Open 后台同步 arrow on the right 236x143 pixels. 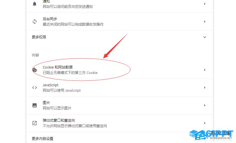click(x=205, y=22)
